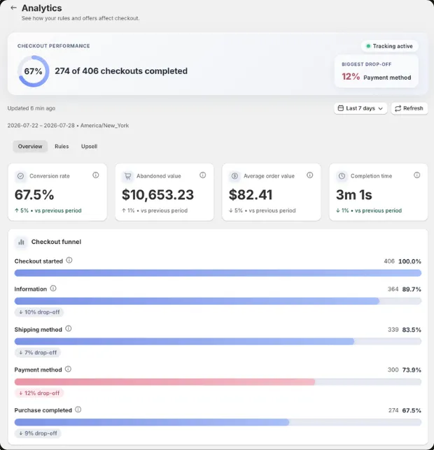Click the checkmark icon on Conversion rate card

pos(21,176)
